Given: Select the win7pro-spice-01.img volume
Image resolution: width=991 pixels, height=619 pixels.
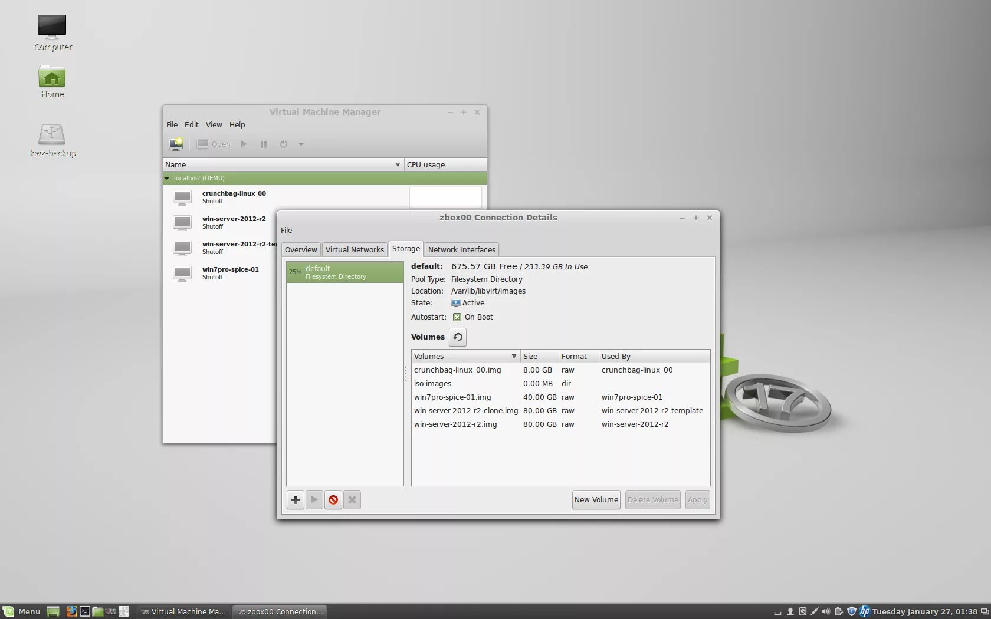Looking at the screenshot, I should pos(560,397).
